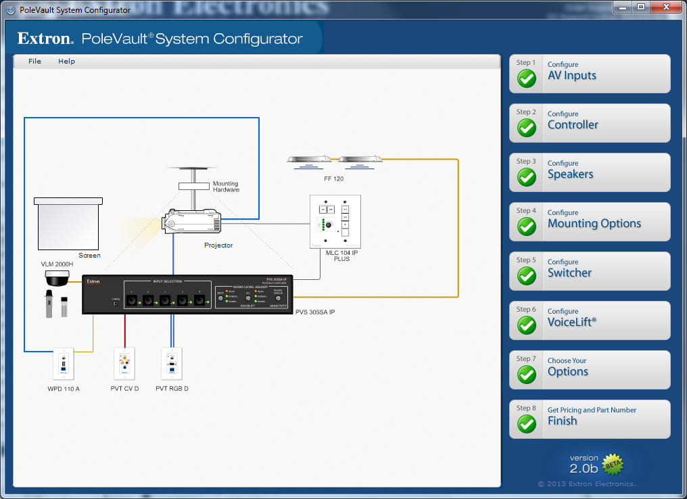Click the version 2.0b text
This screenshot has height=499, width=687.
point(584,465)
